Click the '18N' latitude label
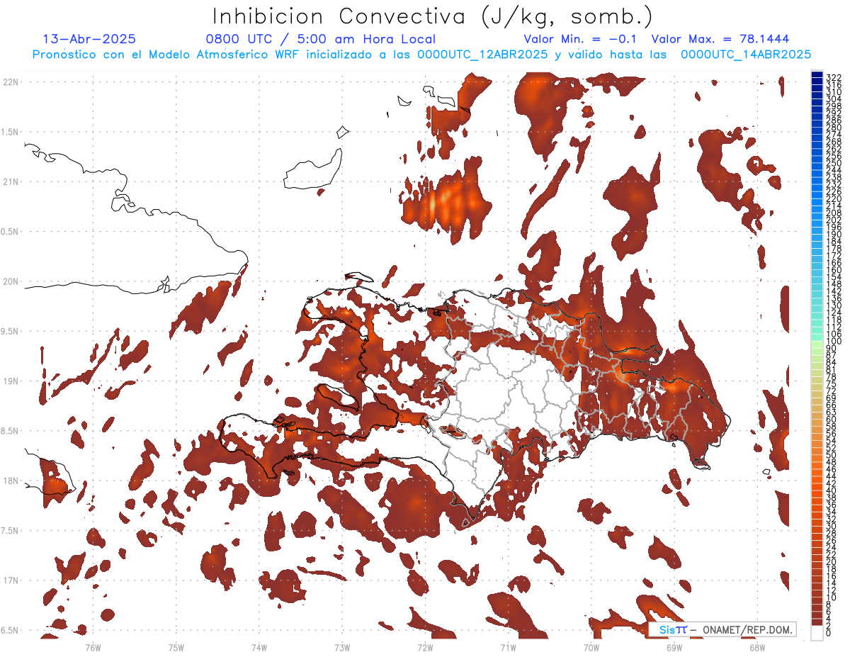This screenshot has width=850, height=657. 11,481
